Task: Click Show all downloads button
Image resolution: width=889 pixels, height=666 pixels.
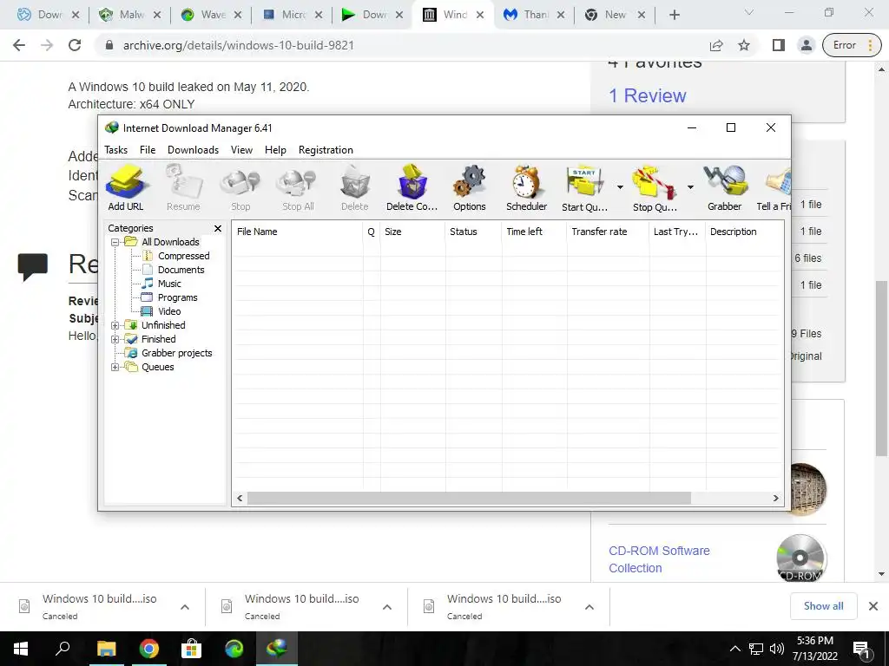Action: (823, 606)
